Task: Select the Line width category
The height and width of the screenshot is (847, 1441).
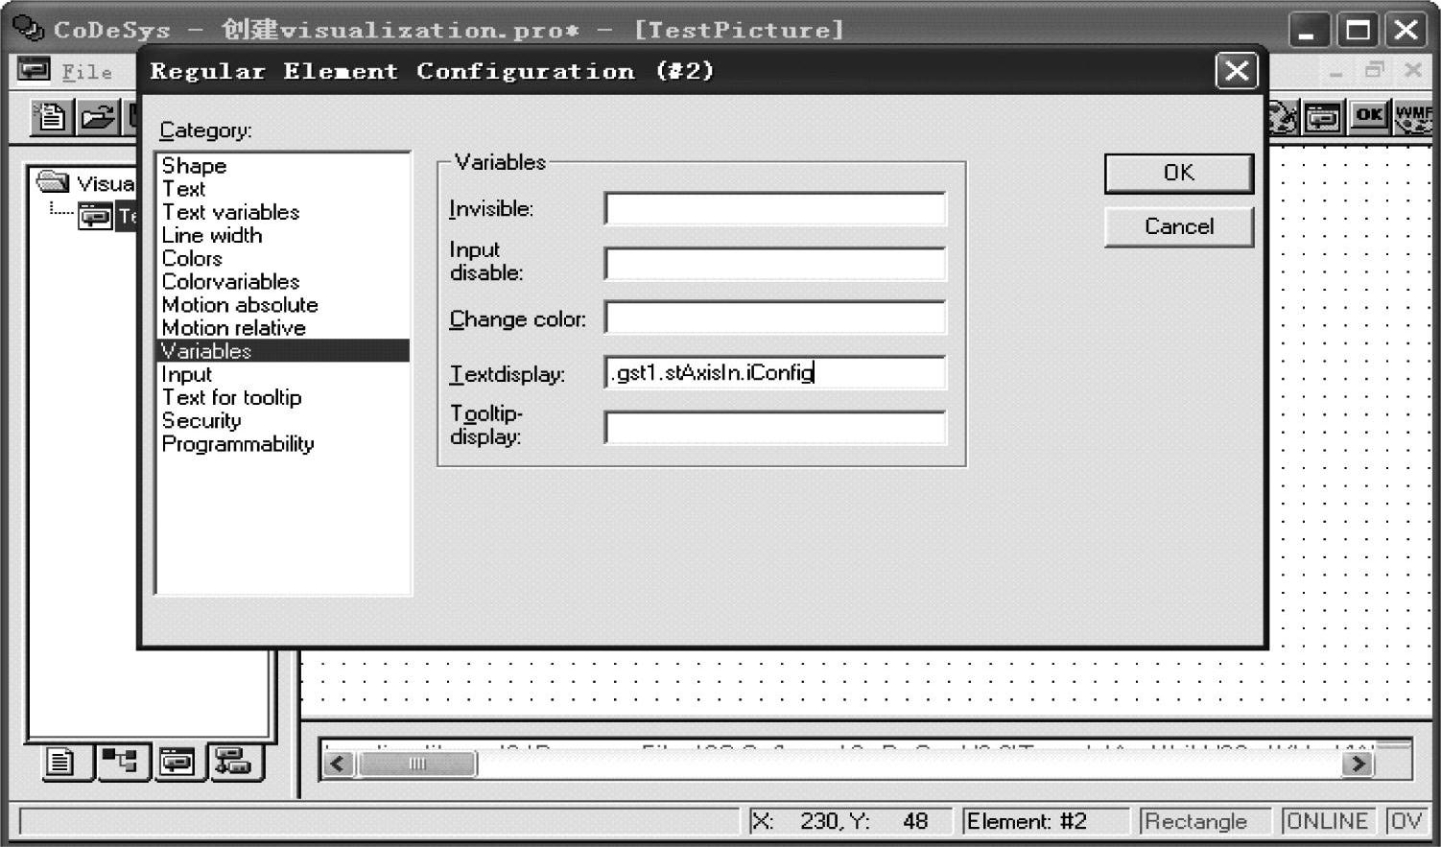Action: coord(211,235)
